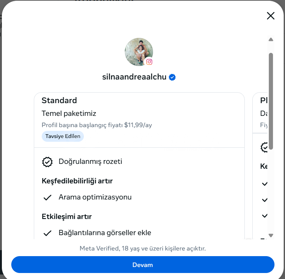The height and width of the screenshot is (279, 285).
Task: Click the Instagram logo badge on avatar
Action: tap(149, 62)
